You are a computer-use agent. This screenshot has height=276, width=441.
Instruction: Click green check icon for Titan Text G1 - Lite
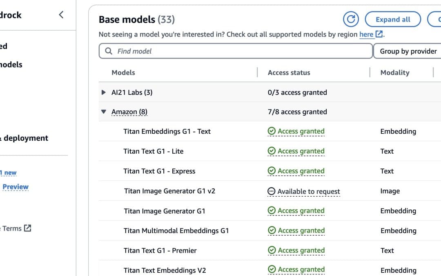272,151
